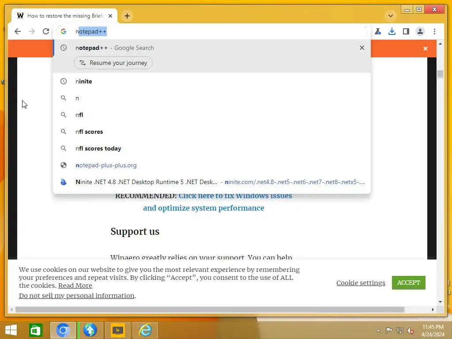Screen dimensions: 452x339
Task: Toggle the side panel icon
Action: pos(406,31)
